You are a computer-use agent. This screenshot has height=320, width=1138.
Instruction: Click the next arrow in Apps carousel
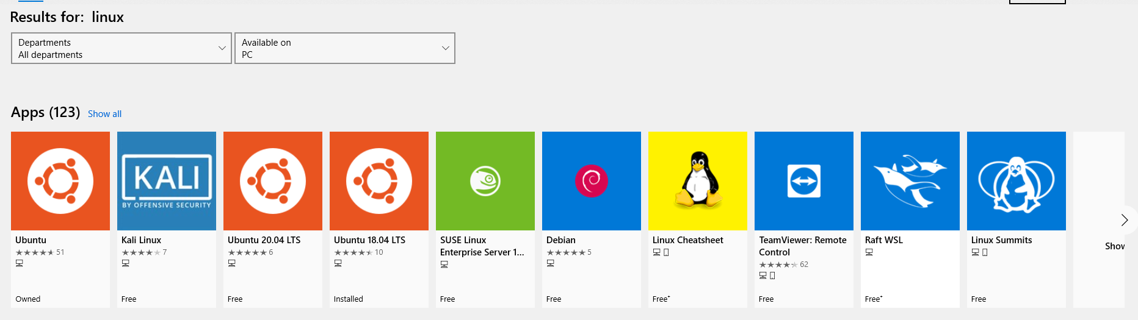click(1124, 220)
